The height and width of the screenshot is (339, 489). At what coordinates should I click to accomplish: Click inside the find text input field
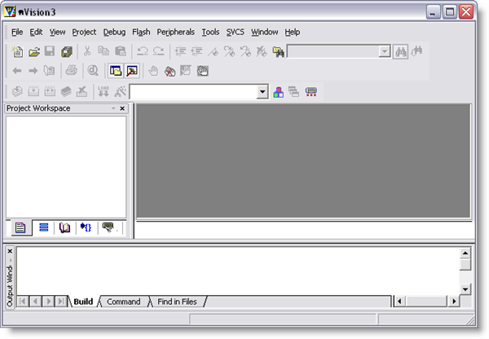333,52
